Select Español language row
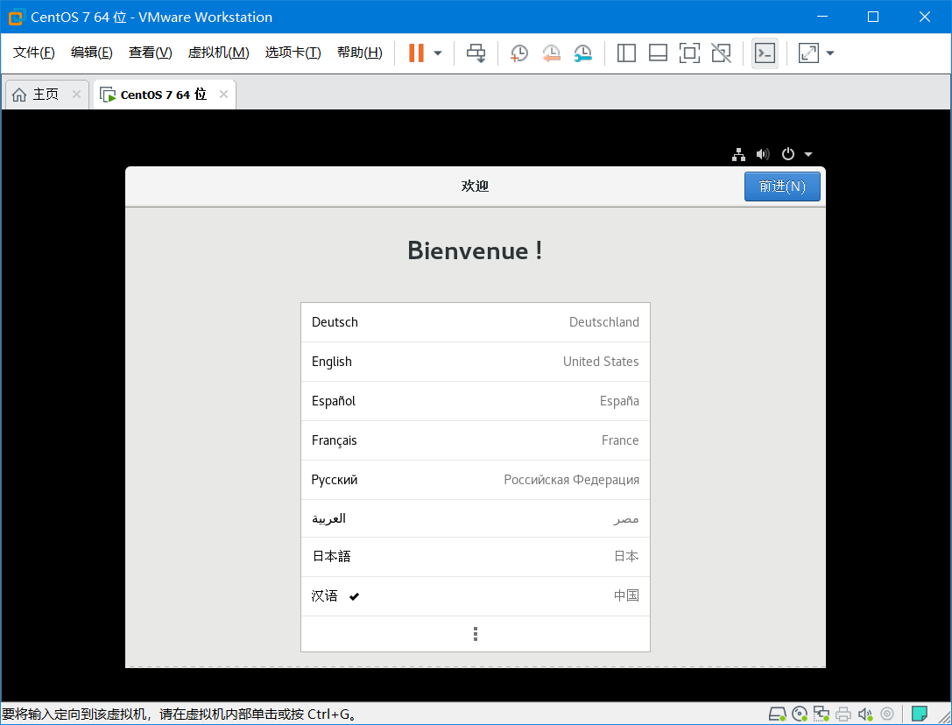Image resolution: width=952 pixels, height=725 pixels. coord(476,401)
